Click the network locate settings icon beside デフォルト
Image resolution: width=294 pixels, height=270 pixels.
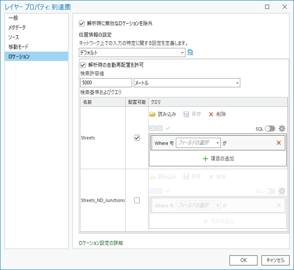pyautogui.click(x=190, y=52)
